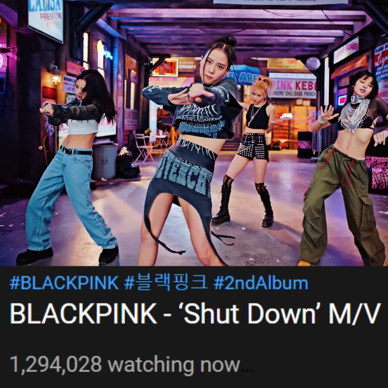Screen dimensions: 388x388
Task: Click the BLACKPINK 'Shut Down' M/V title
Action: pos(195,313)
